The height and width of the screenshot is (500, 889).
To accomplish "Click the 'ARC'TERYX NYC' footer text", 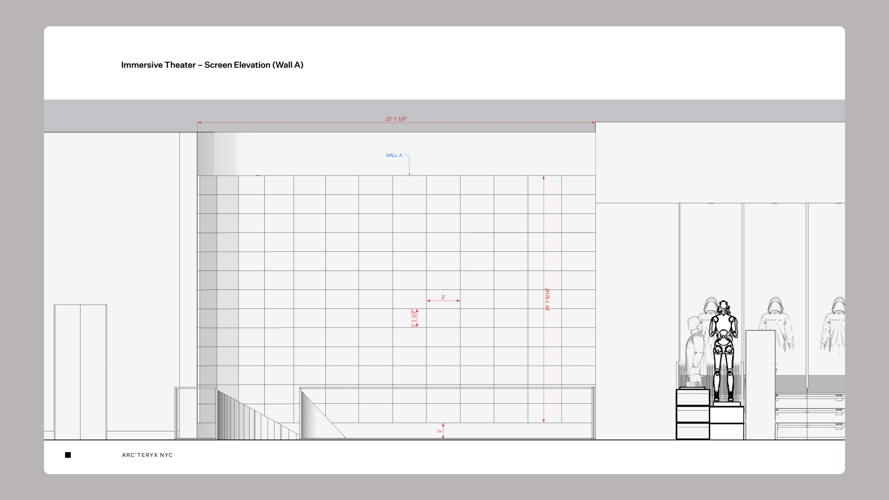I will click(147, 455).
